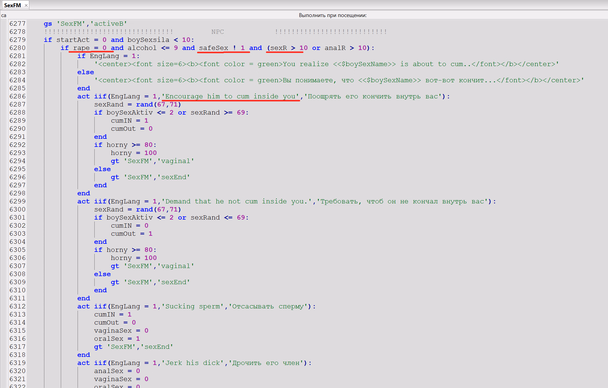608x388 pixels.
Task: Click line number 6311 in the gutter
Action: (17, 298)
